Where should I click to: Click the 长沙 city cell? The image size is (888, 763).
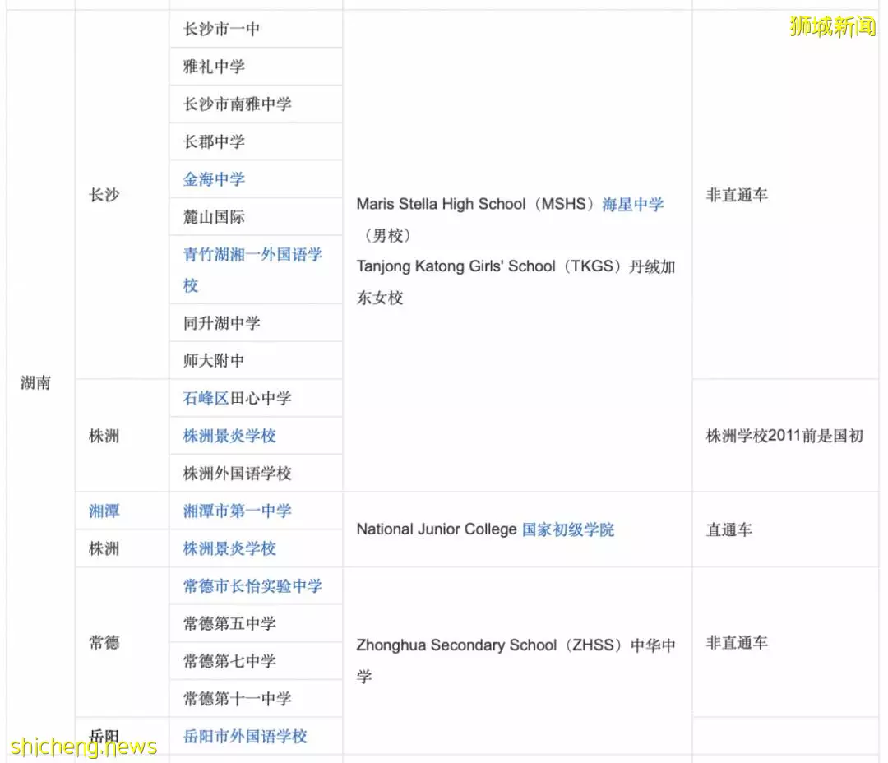(x=123, y=195)
